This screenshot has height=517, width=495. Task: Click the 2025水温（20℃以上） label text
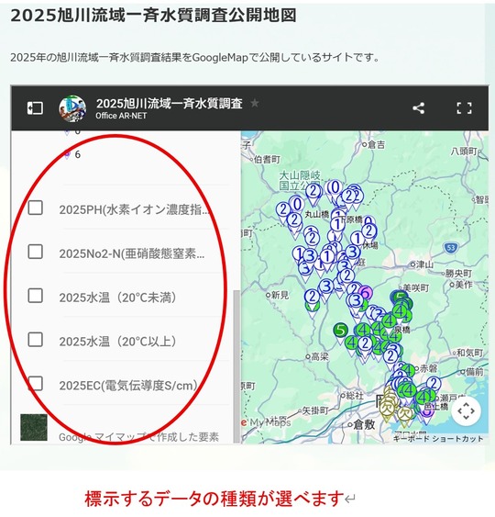tap(118, 342)
